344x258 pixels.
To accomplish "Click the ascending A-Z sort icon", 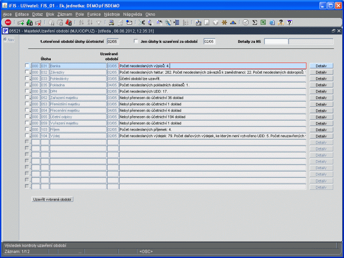I will 81,22.
